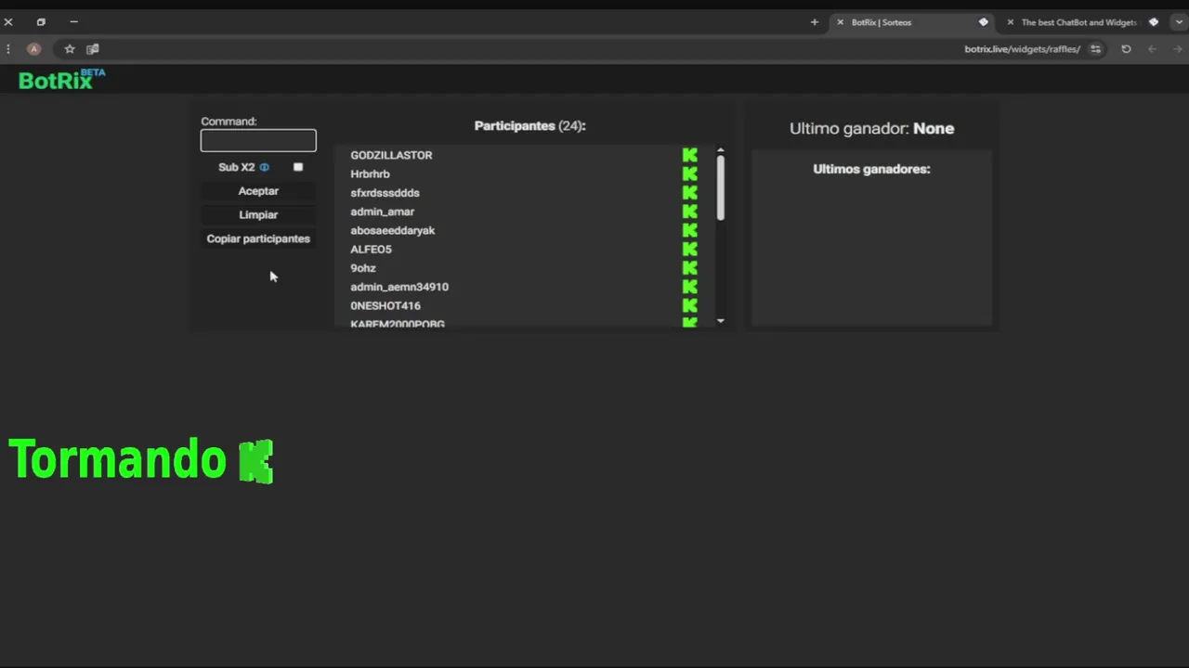Open site information icon beside URL
This screenshot has width=1189, height=668.
1096,49
